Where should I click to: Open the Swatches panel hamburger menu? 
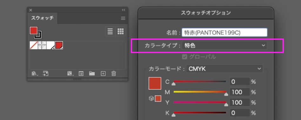pyautogui.click(x=123, y=18)
